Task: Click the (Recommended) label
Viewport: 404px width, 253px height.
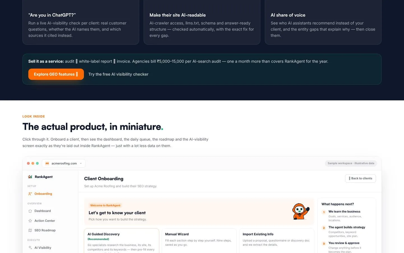Action: tap(98, 239)
